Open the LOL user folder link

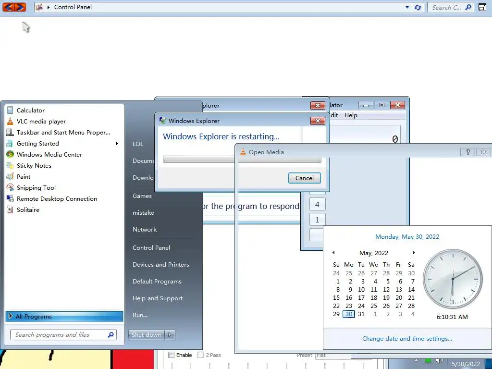(x=138, y=144)
